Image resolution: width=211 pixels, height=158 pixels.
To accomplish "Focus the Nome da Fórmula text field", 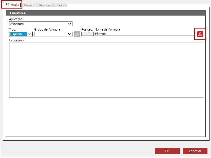I will coord(145,34).
